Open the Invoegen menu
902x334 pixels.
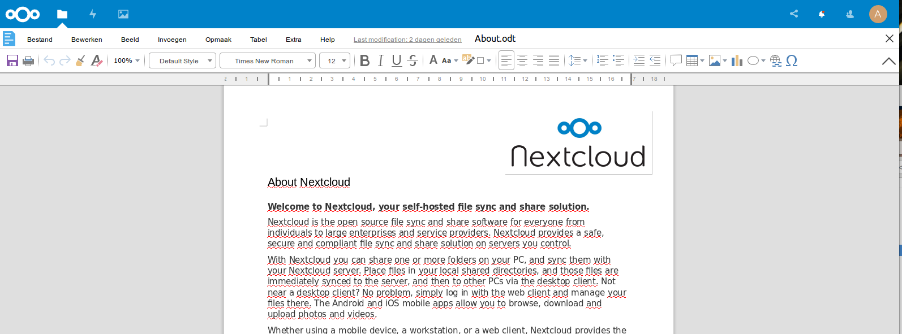[x=172, y=40]
